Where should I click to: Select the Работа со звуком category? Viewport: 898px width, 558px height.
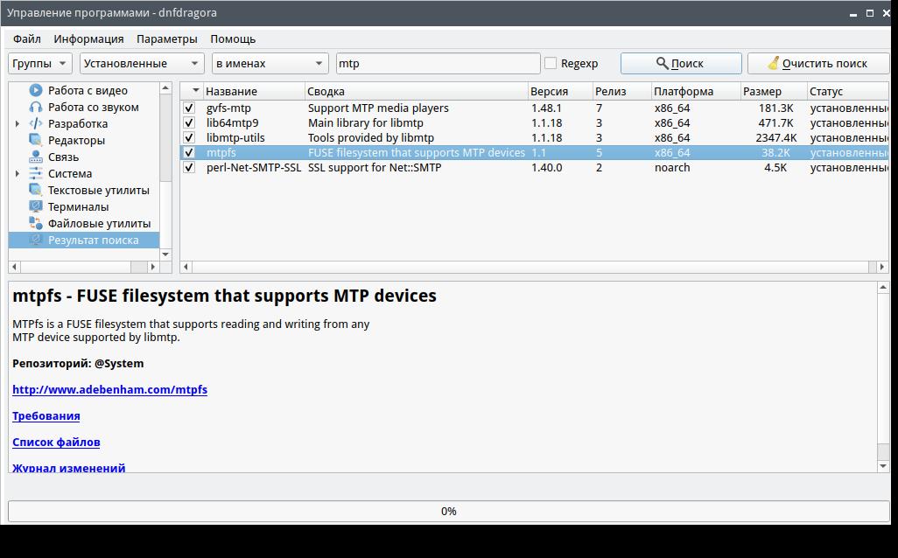pyautogui.click(x=94, y=107)
